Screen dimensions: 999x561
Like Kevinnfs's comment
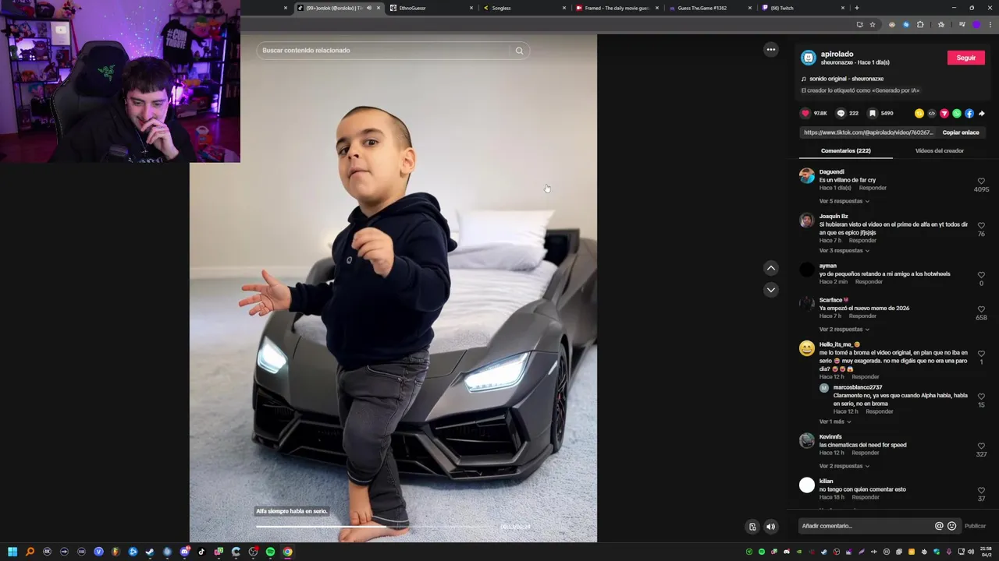pyautogui.click(x=982, y=446)
